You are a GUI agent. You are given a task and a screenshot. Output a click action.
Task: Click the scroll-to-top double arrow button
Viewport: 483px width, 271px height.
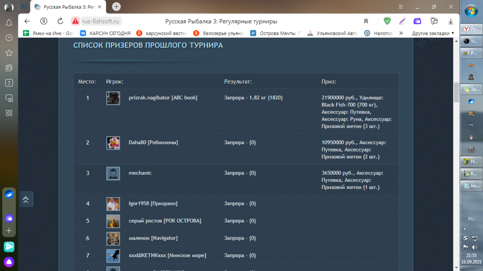[x=26, y=199]
